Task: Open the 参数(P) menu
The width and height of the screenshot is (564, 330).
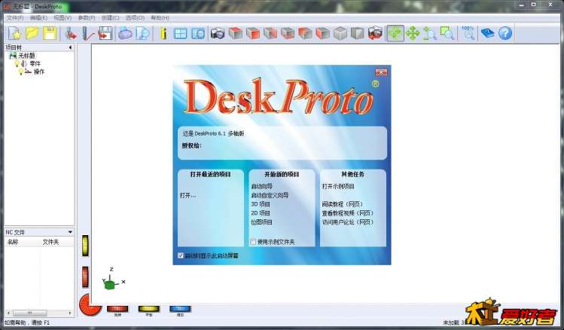Action: (x=87, y=17)
